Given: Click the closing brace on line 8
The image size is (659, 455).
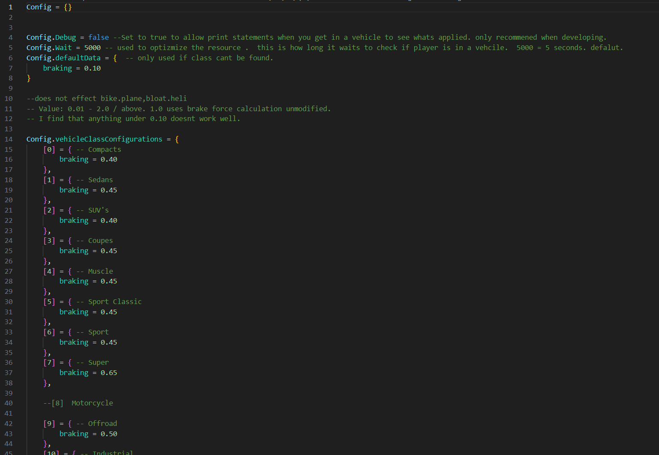Looking at the screenshot, I should tap(29, 78).
